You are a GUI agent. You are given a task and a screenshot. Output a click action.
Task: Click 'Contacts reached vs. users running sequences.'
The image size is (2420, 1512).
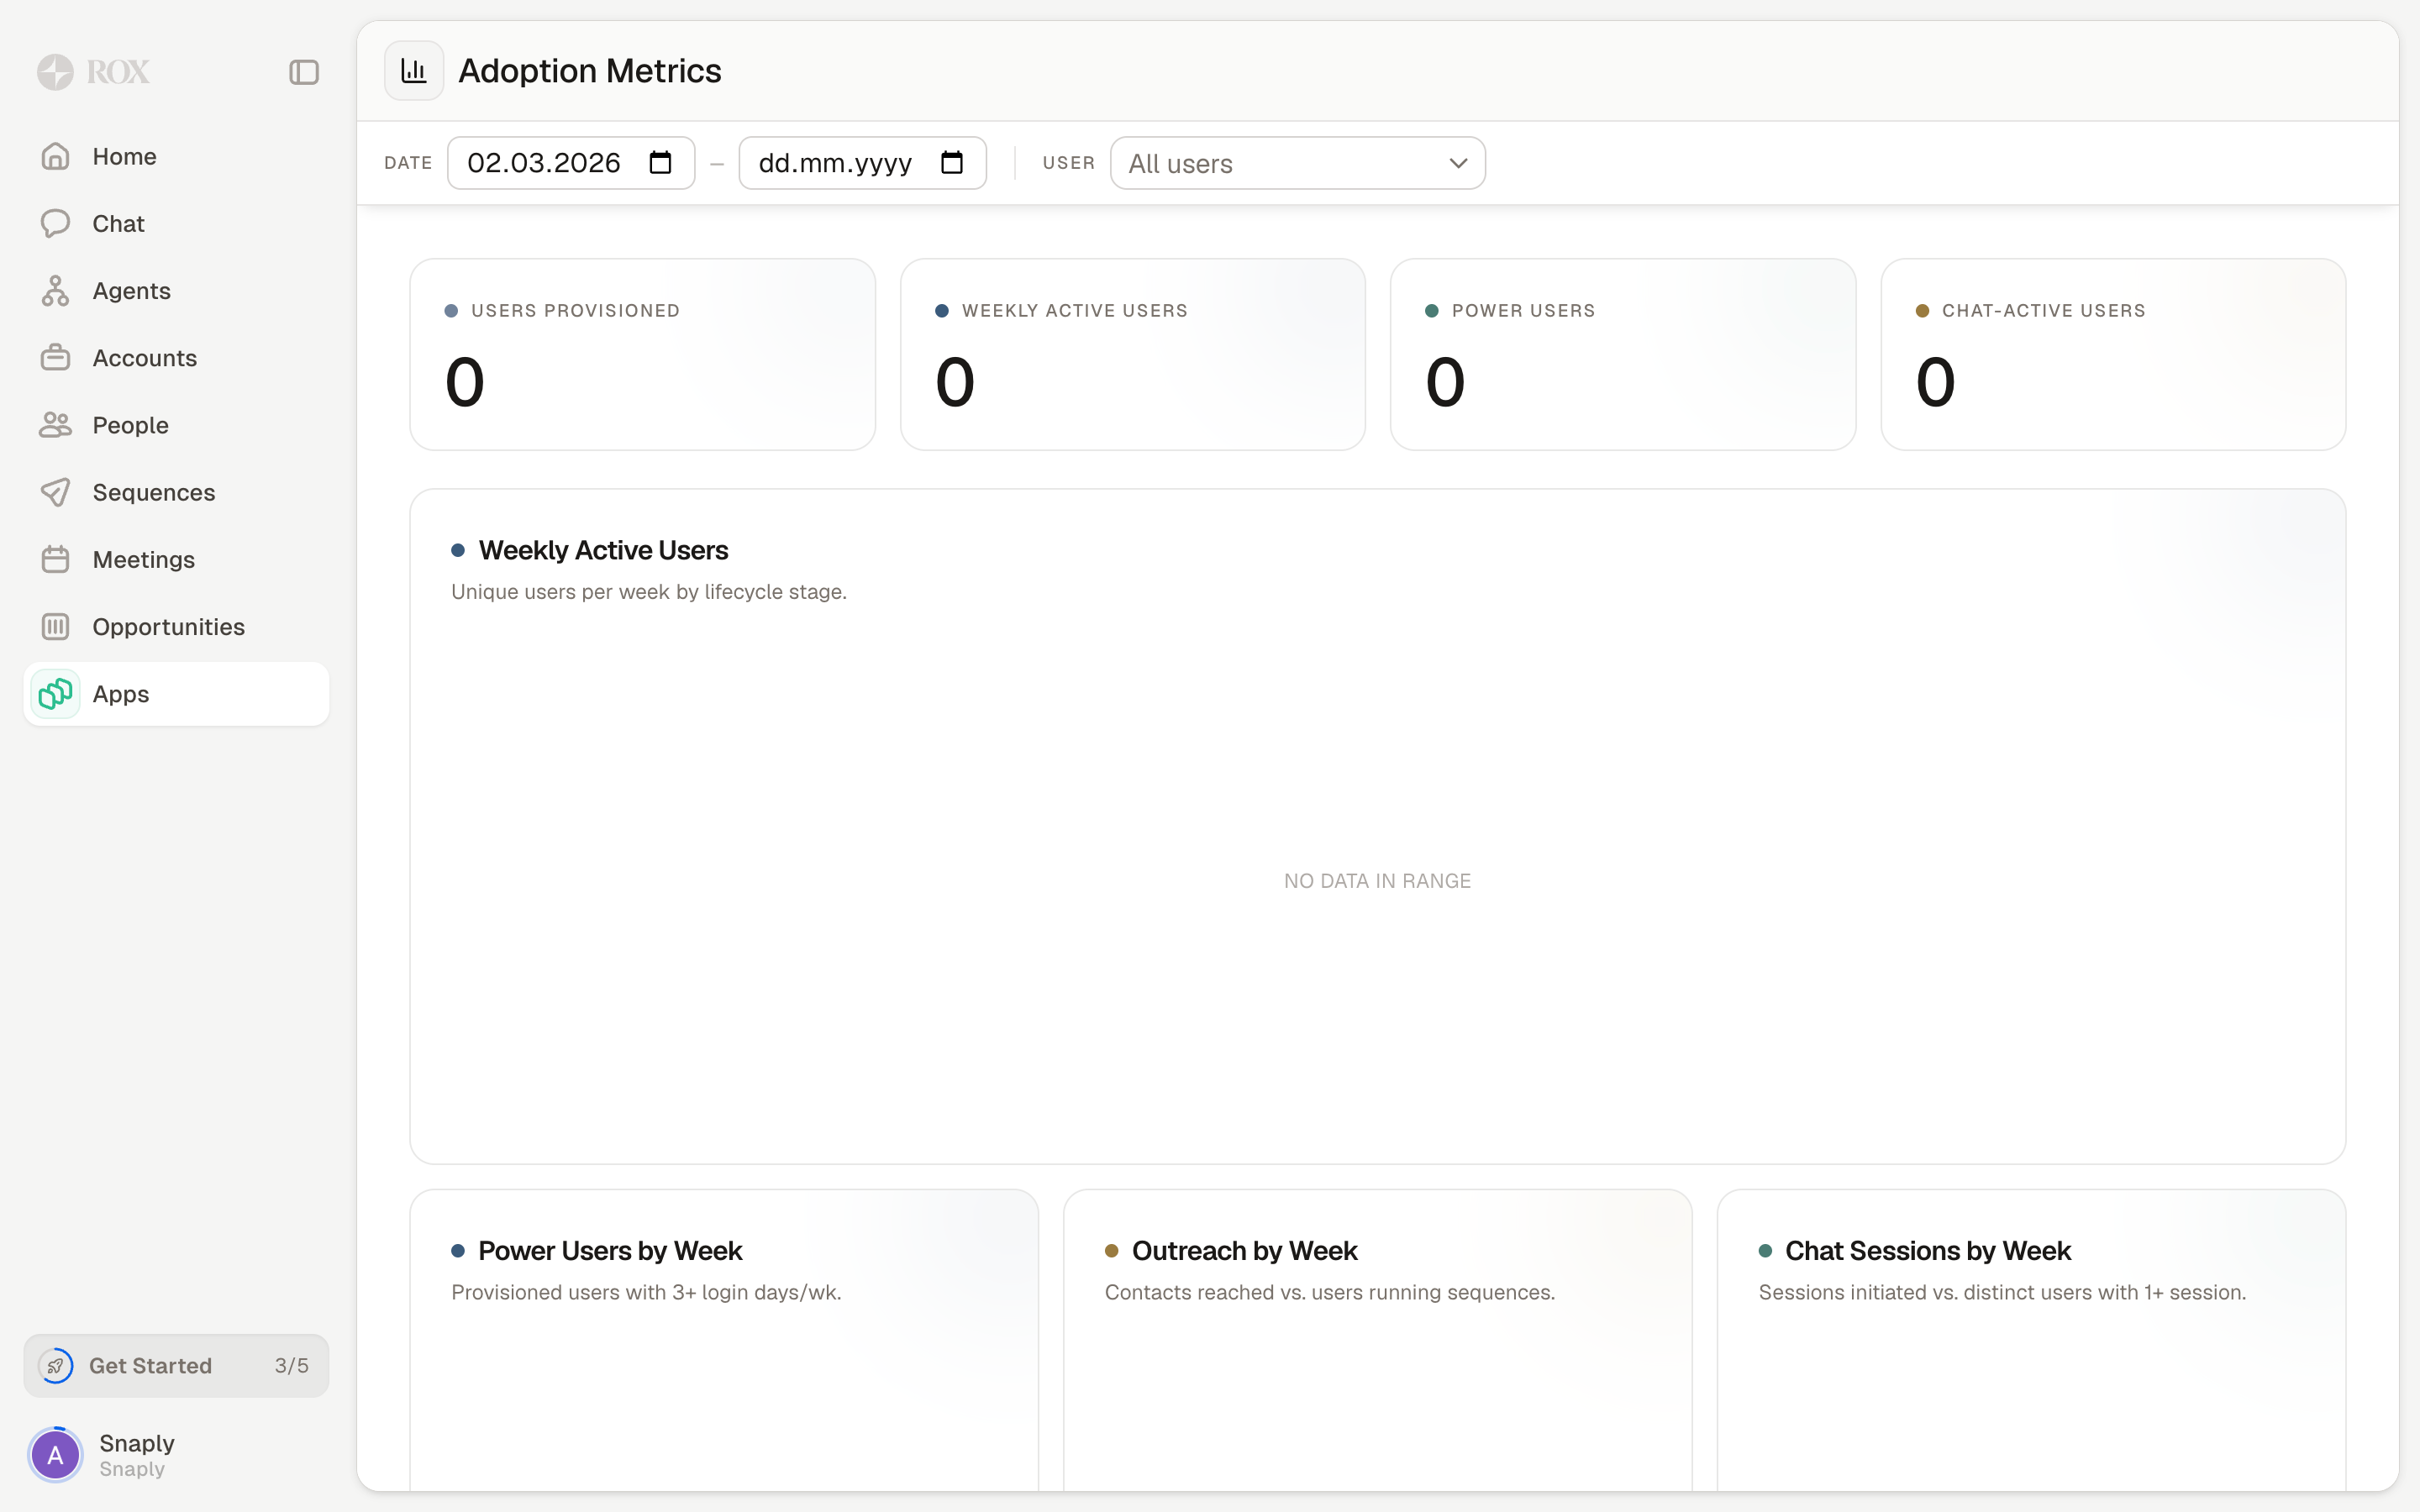(1329, 1292)
